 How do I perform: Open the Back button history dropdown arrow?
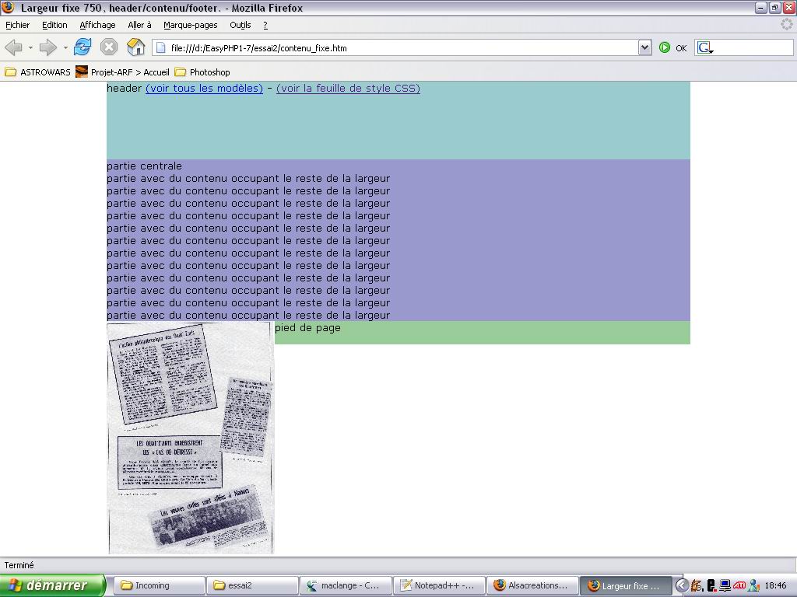[30, 48]
